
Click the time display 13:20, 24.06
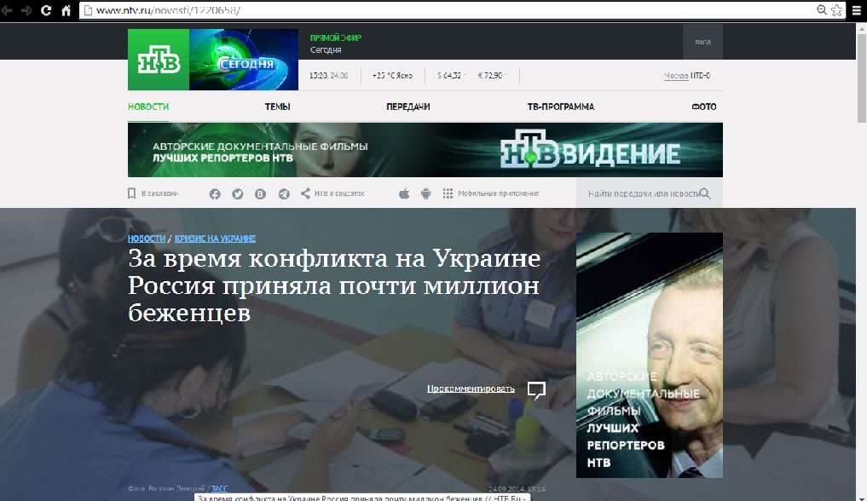pos(328,76)
